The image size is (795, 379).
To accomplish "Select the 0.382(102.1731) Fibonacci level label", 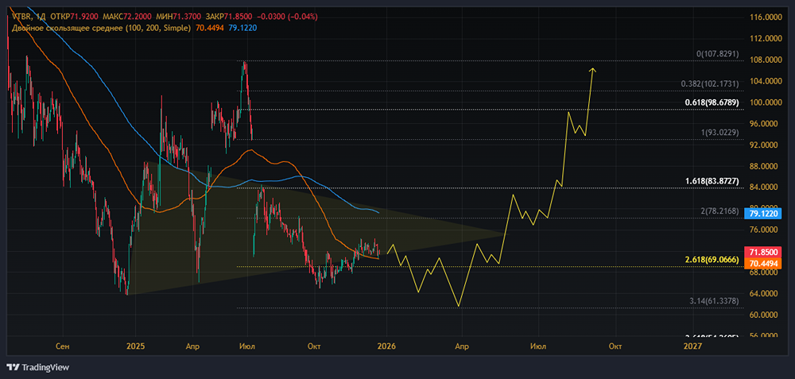I will [711, 83].
